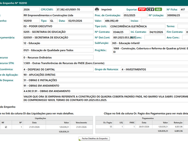Export details as XLS
Image resolution: width=188 pixels, height=141 pixels.
(158, 9)
